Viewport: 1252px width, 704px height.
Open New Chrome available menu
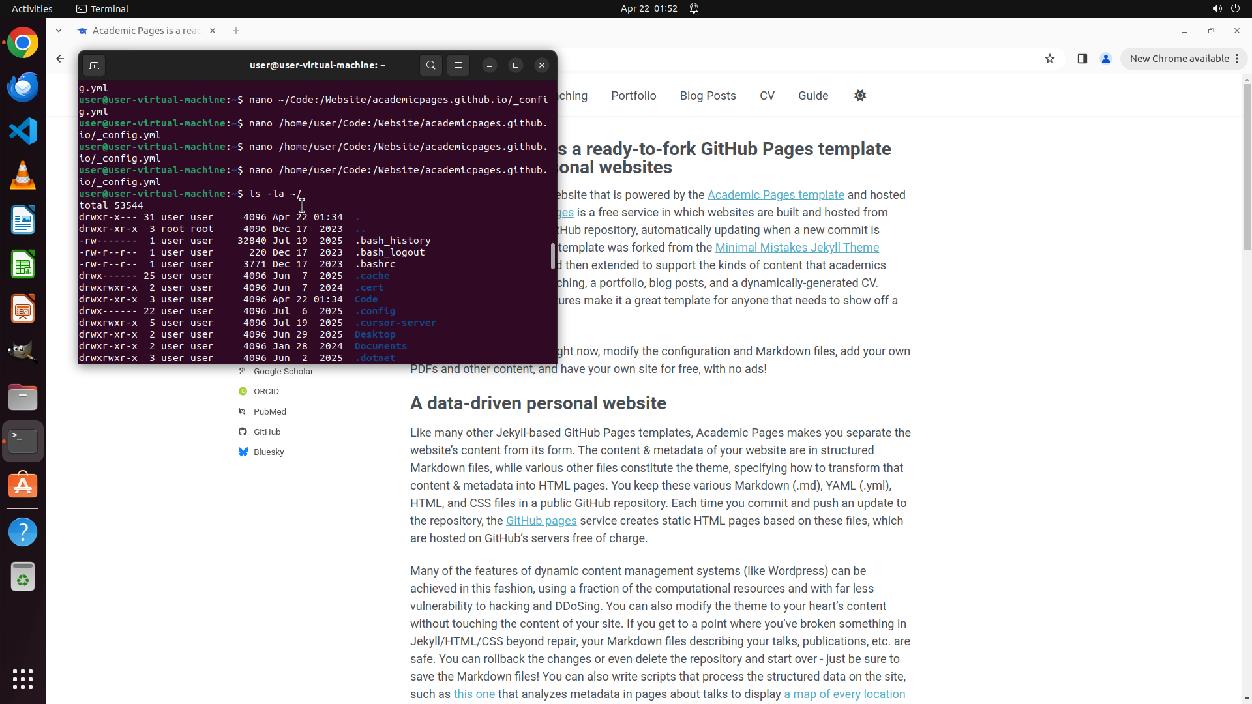[x=1184, y=59]
